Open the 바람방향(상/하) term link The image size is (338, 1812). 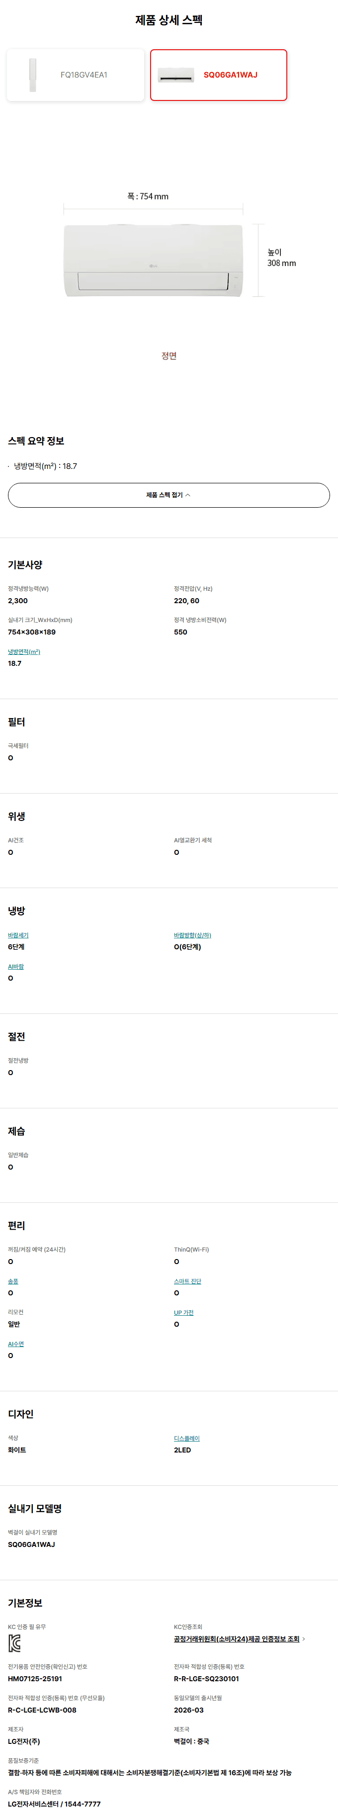pyautogui.click(x=192, y=935)
